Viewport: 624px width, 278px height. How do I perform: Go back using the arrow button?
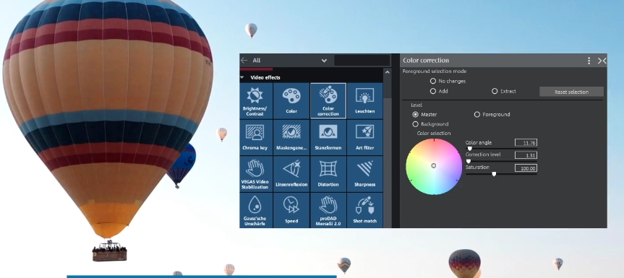[244, 61]
